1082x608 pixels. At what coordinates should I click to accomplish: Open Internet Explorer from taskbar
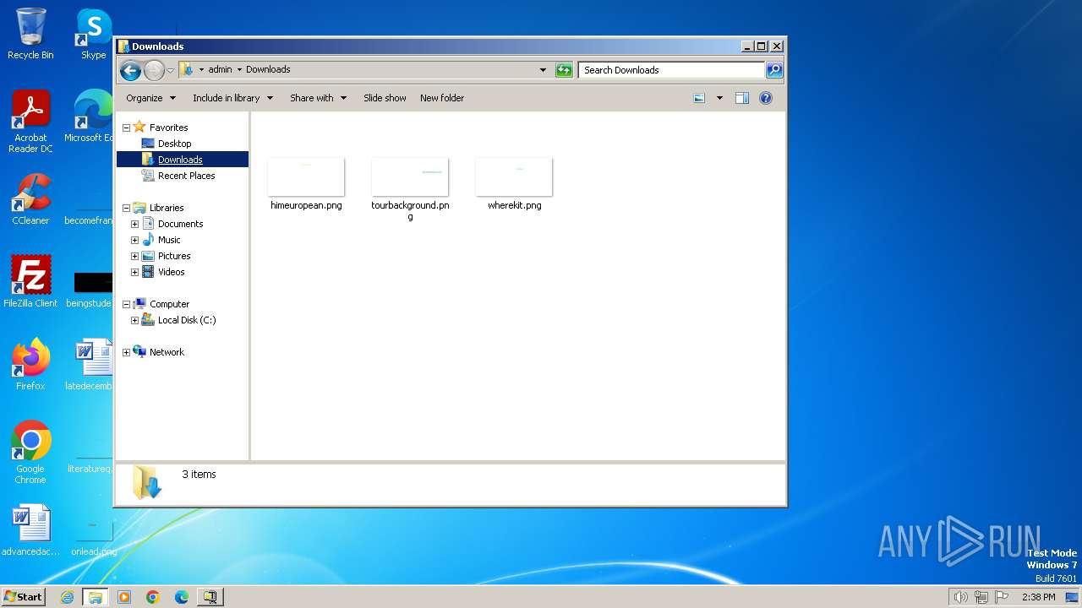[67, 597]
